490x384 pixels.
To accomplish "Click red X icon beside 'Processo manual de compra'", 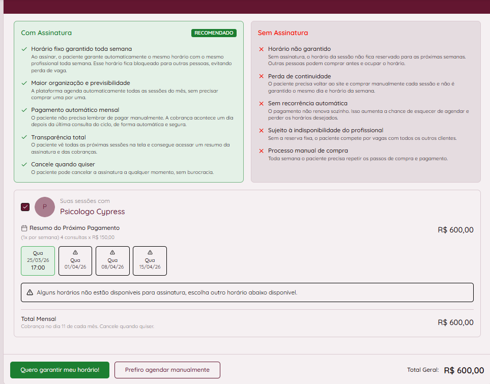I will (261, 151).
